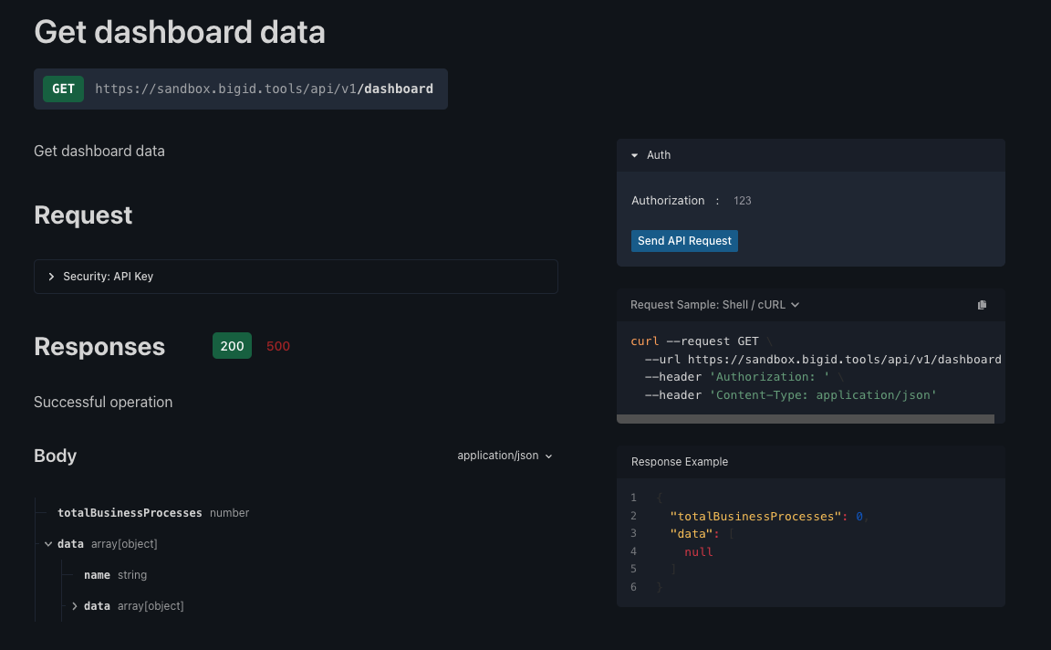Click the green GET method badge
1051x650 pixels.
[x=63, y=89]
